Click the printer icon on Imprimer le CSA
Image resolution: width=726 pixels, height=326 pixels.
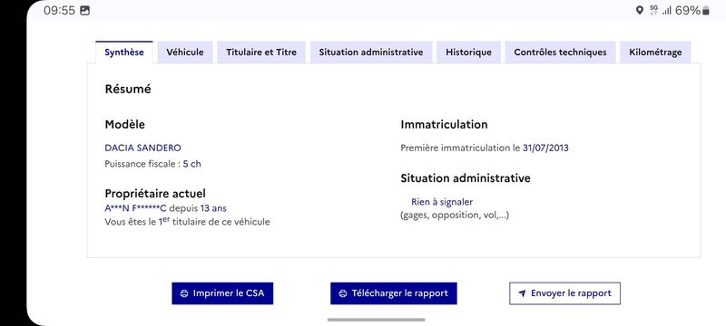184,293
